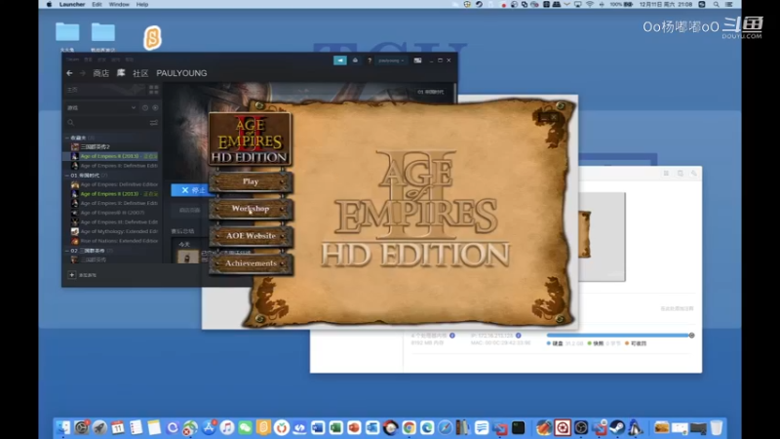Open Google Chrome from the Dock

[409, 427]
